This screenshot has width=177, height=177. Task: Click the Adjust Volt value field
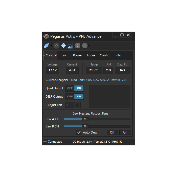tap(70, 105)
